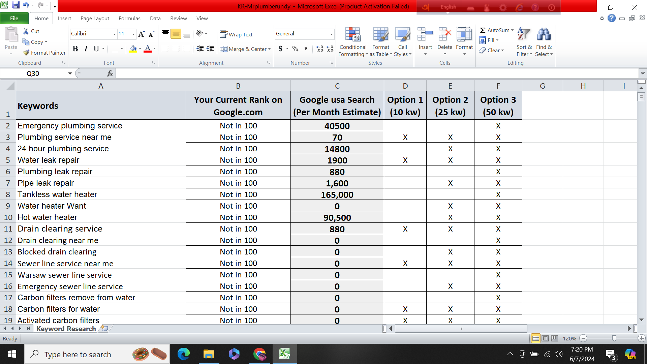The height and width of the screenshot is (364, 647).
Task: Expand the Fill Color dropdown arrow
Action: click(140, 49)
